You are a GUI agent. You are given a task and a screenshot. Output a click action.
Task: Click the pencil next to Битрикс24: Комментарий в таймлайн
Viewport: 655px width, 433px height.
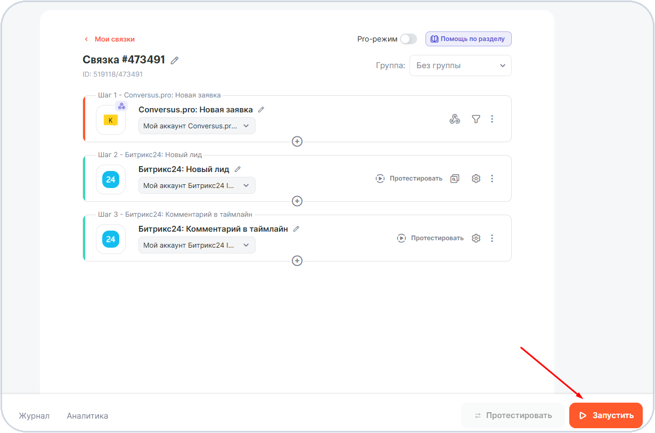click(296, 229)
